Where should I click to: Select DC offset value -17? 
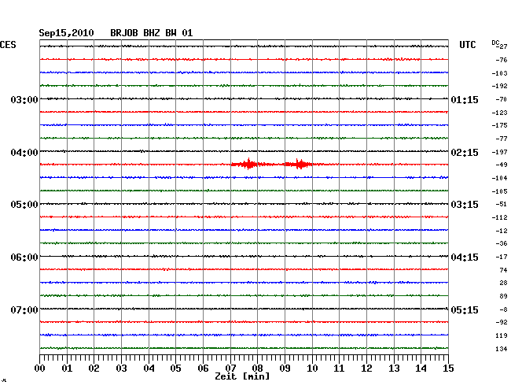click(502, 257)
